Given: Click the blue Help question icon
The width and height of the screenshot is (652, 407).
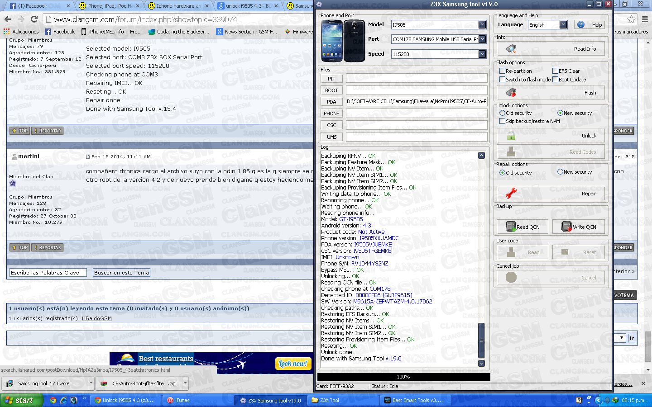Looking at the screenshot, I should pyautogui.click(x=581, y=25).
